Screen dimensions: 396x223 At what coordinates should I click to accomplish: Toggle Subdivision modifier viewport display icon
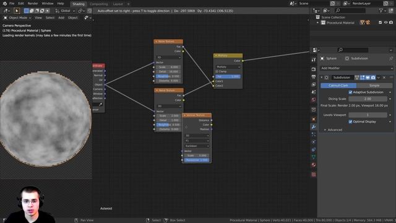click(x=368, y=77)
